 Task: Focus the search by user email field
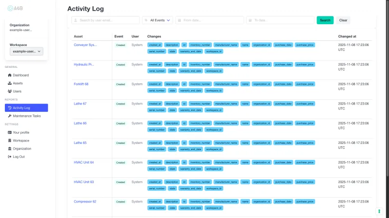tap(106, 20)
